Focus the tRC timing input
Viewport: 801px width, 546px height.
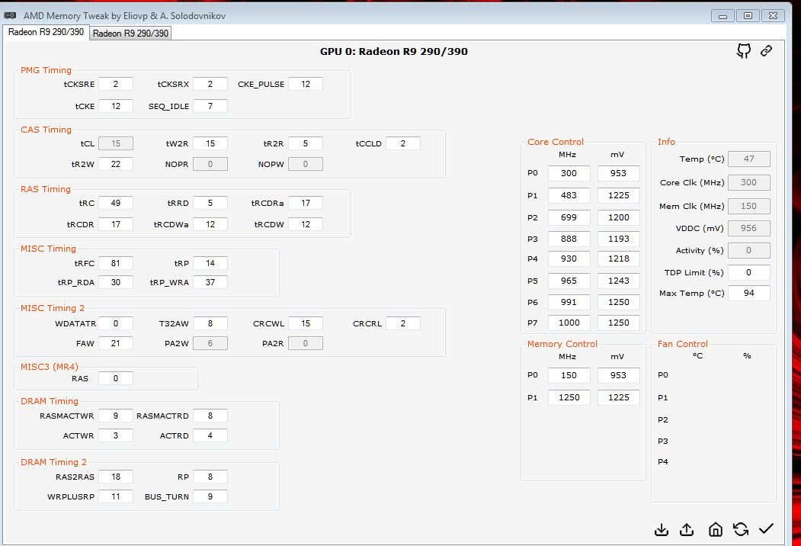[x=116, y=203]
